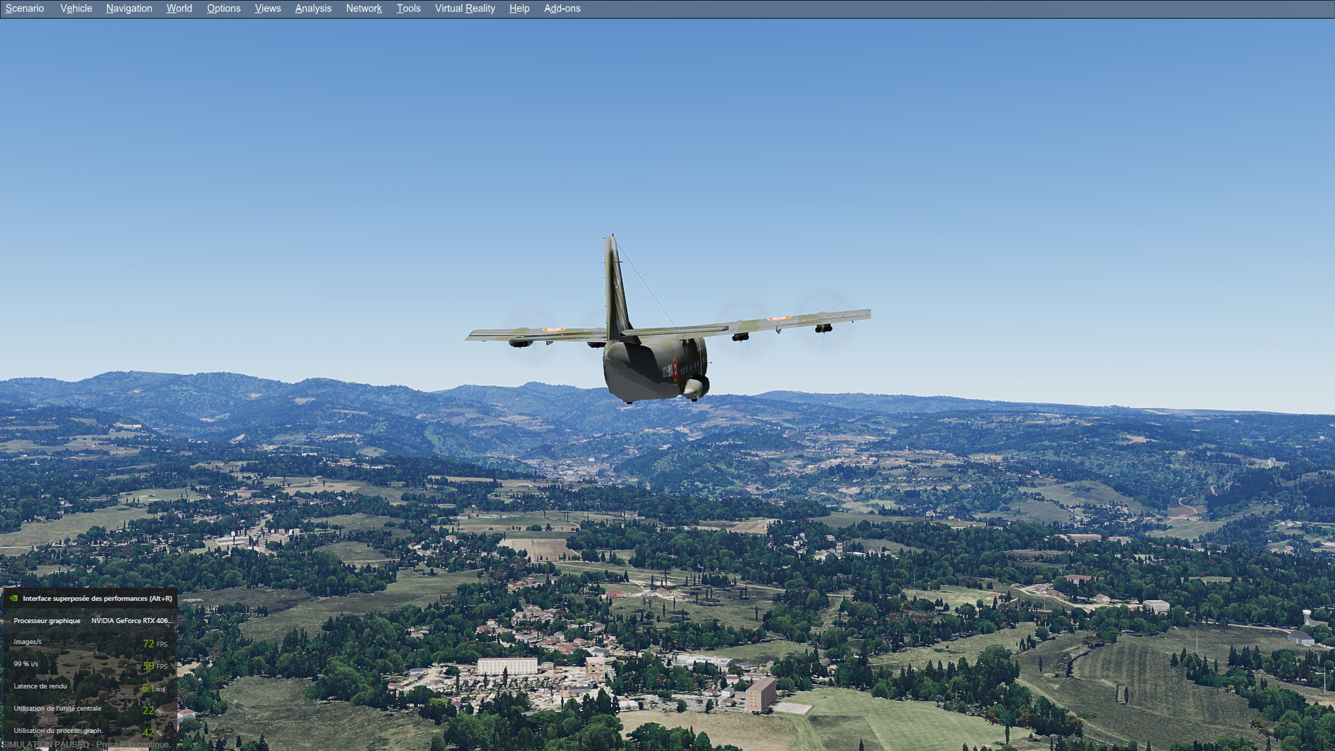Click the NVIDIA logo in performance overlay
The image size is (1335, 751).
point(13,598)
